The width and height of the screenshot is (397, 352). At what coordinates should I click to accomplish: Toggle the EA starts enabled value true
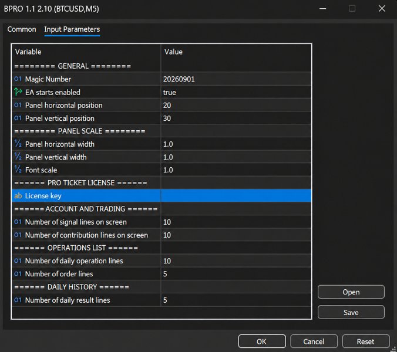coord(236,92)
